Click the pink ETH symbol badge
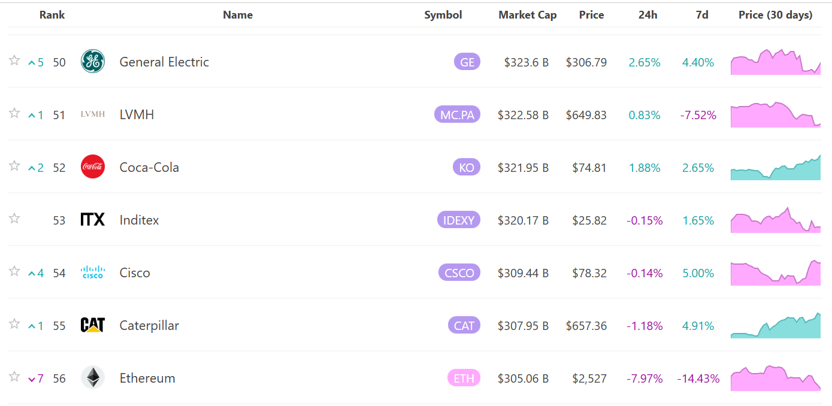This screenshot has height=406, width=832. [464, 378]
